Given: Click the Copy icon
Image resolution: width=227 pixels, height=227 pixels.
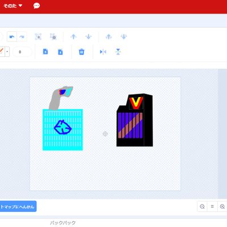Looking at the screenshot, I should [45, 52].
